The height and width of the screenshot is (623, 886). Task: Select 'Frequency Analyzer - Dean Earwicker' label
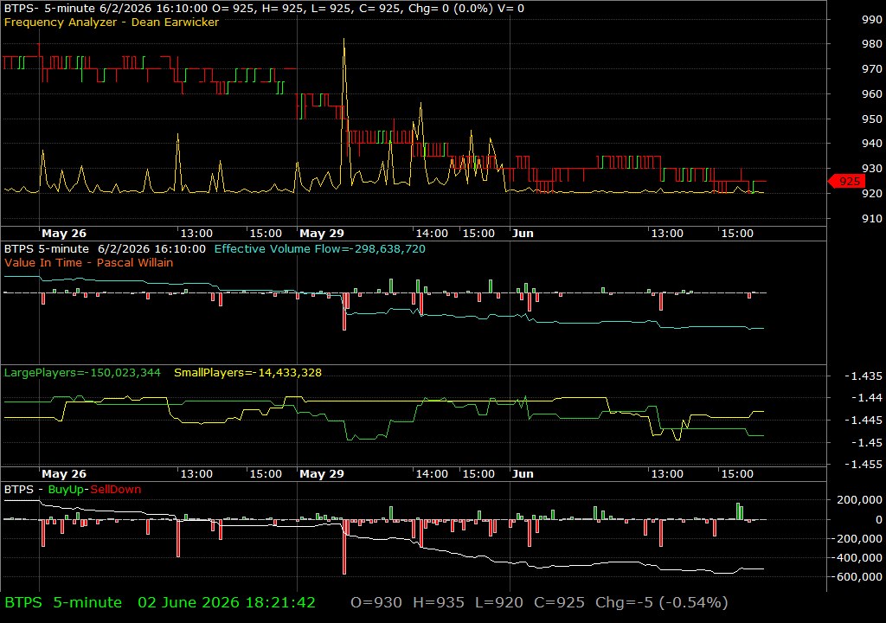click(x=112, y=22)
